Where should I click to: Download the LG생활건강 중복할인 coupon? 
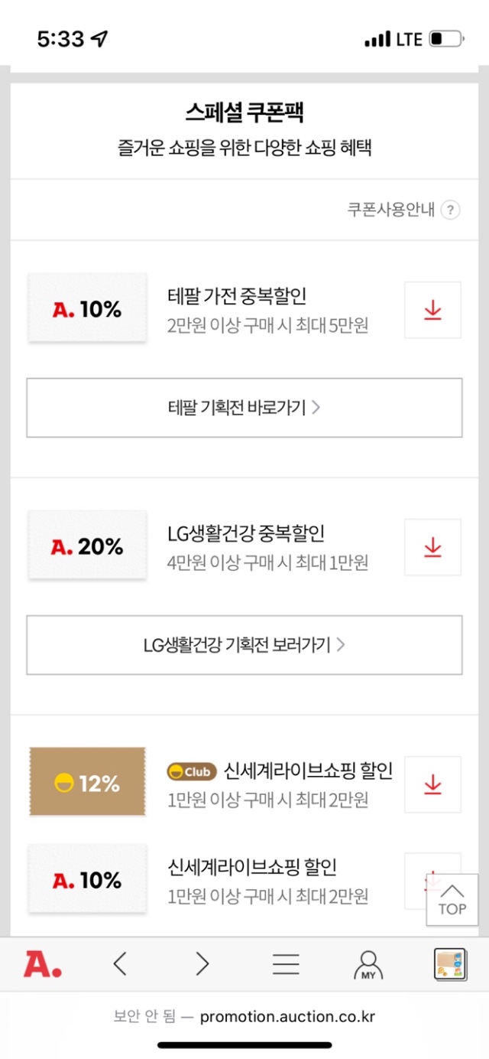tap(432, 547)
